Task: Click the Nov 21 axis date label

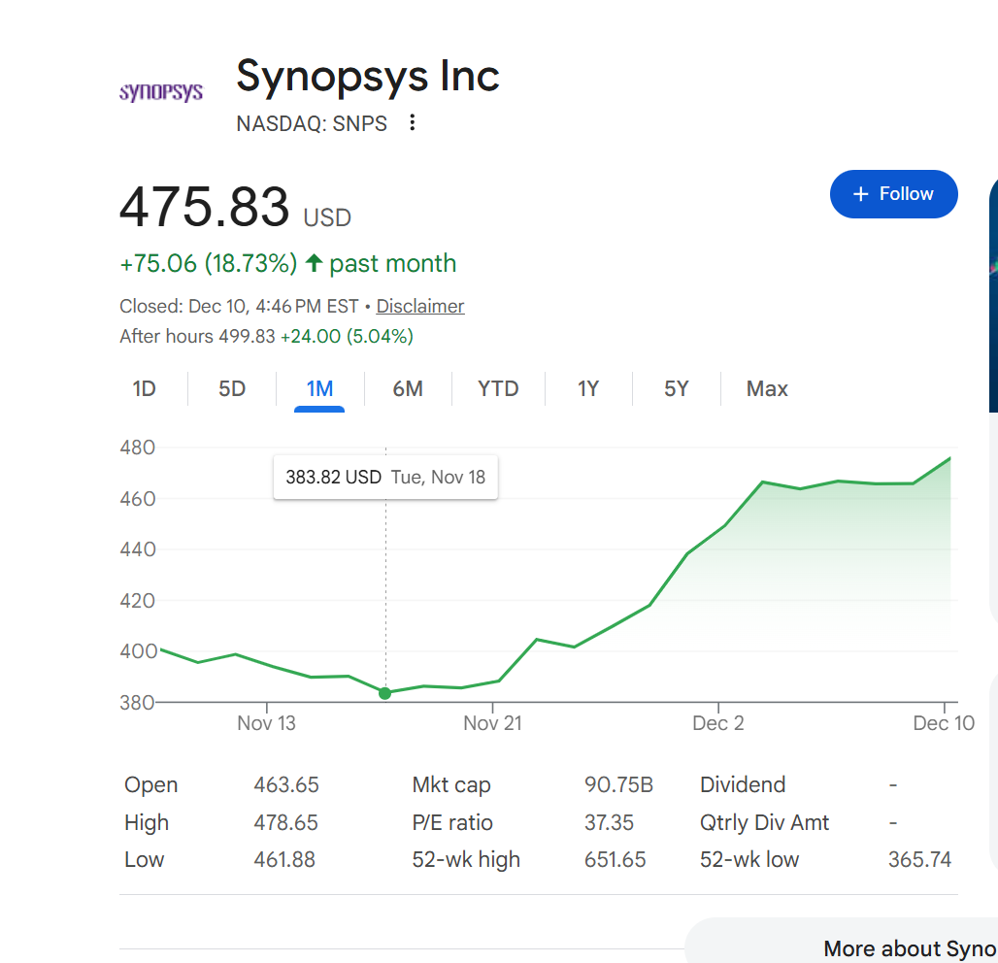Action: click(x=492, y=723)
